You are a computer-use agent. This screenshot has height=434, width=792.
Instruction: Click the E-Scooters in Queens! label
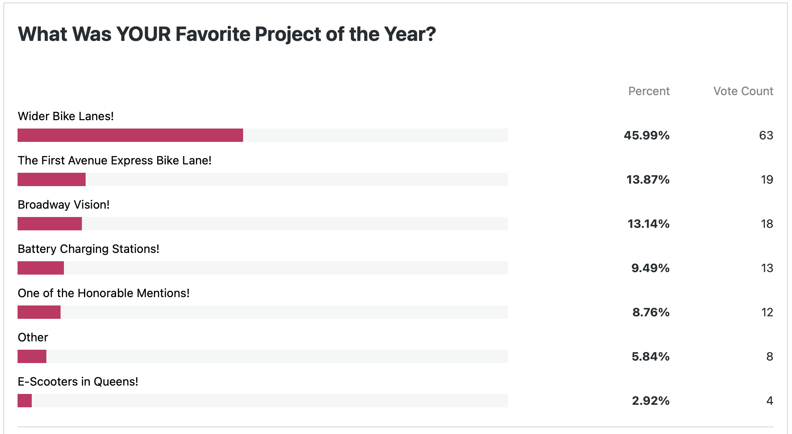click(78, 381)
